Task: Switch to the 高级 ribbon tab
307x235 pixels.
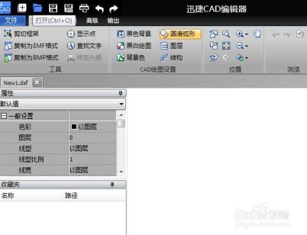Action: tap(92, 20)
